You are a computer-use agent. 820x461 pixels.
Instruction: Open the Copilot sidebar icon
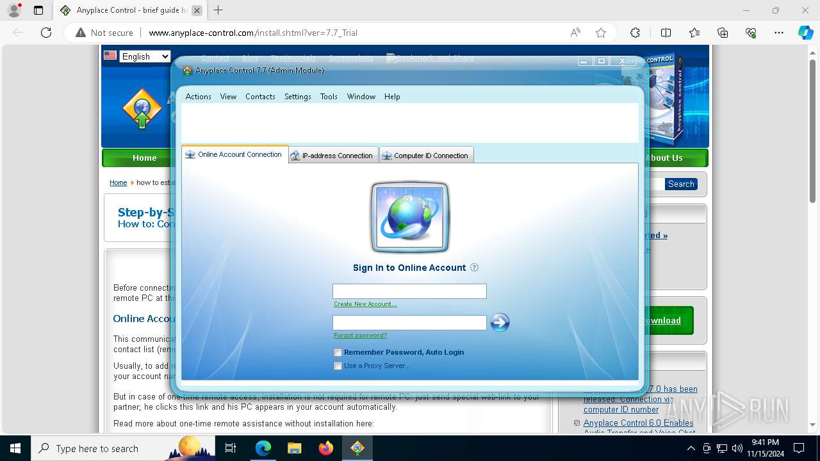click(805, 33)
